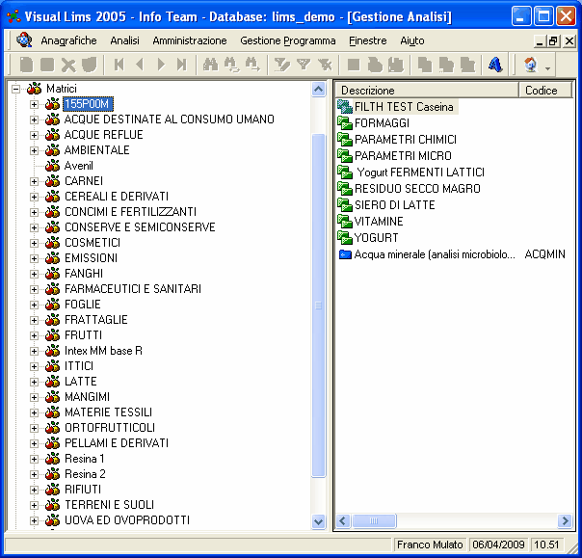The image size is (582, 558).
Task: Click the help wizard toolbar icon
Action: pyautogui.click(x=531, y=65)
